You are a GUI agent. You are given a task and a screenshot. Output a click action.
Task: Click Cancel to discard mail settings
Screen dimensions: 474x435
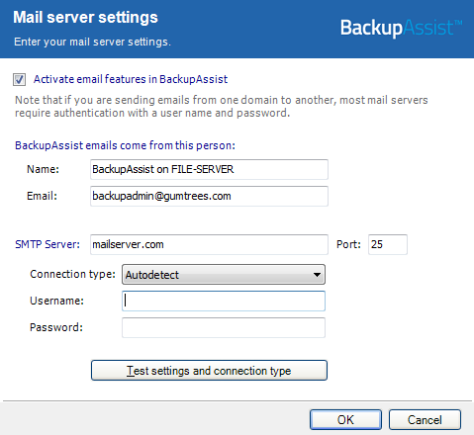(425, 419)
